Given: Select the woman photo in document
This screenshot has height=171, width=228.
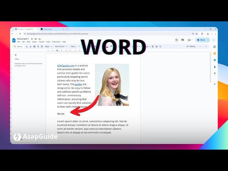Looking at the screenshot, I should click(x=112, y=85).
